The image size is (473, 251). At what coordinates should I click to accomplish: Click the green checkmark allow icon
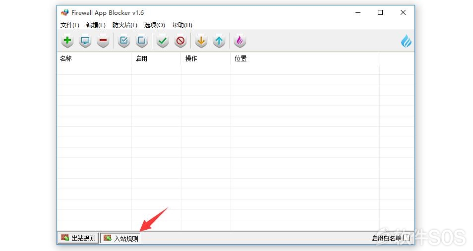(163, 41)
